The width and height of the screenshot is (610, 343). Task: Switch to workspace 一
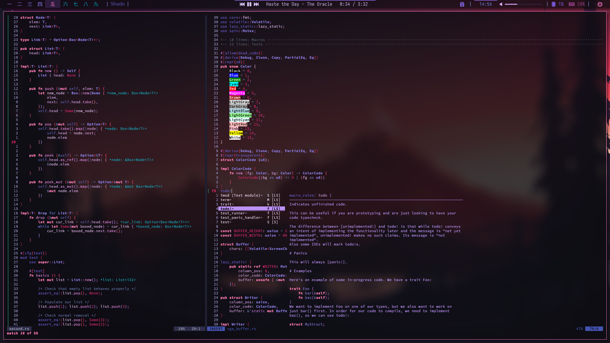point(10,4)
